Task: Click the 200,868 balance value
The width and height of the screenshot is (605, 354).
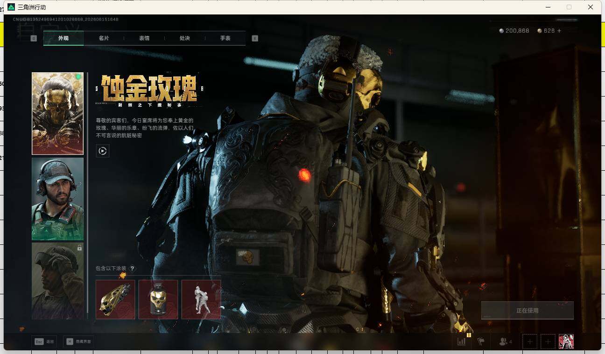Action: coord(517,31)
